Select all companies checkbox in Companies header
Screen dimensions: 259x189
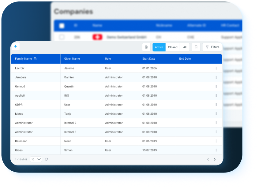(62, 26)
